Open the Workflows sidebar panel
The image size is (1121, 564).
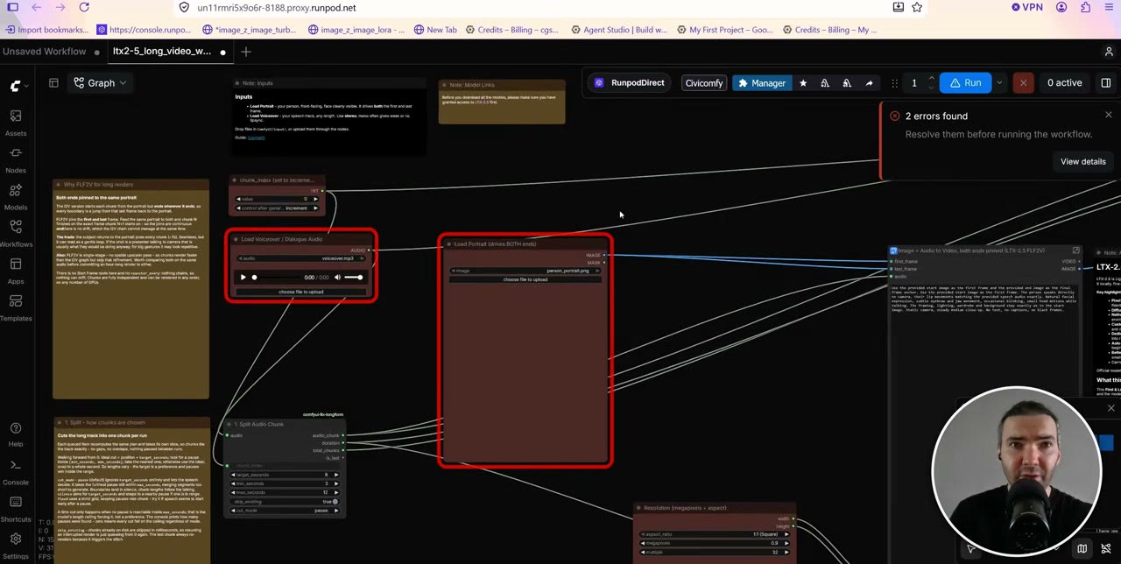click(16, 234)
